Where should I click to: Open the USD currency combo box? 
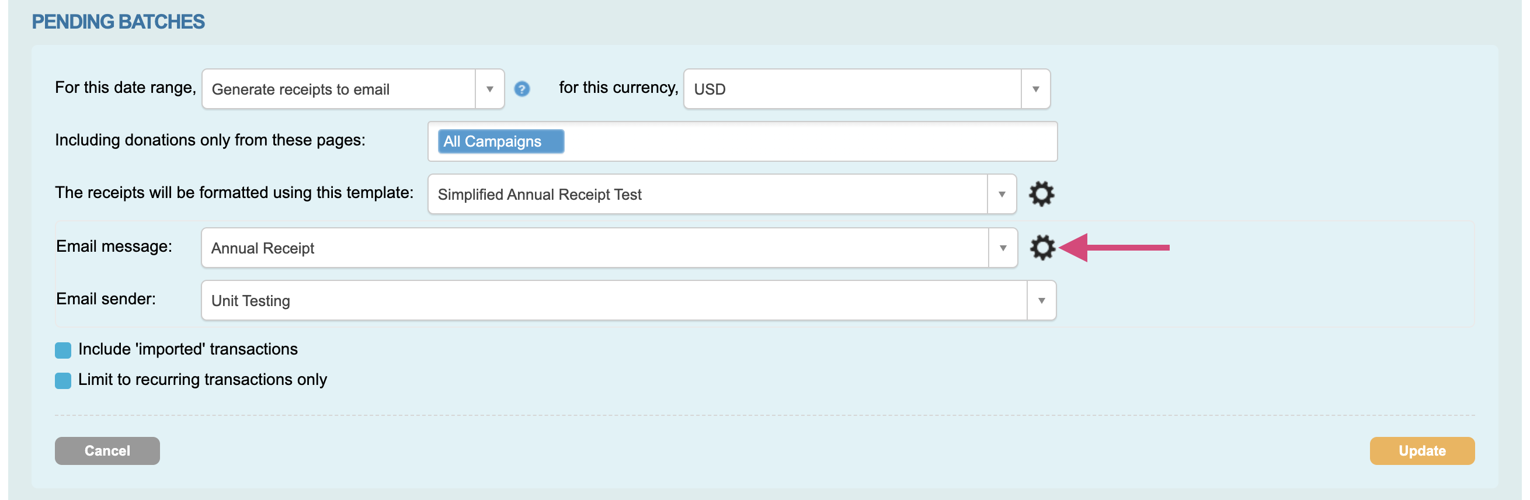click(851, 89)
